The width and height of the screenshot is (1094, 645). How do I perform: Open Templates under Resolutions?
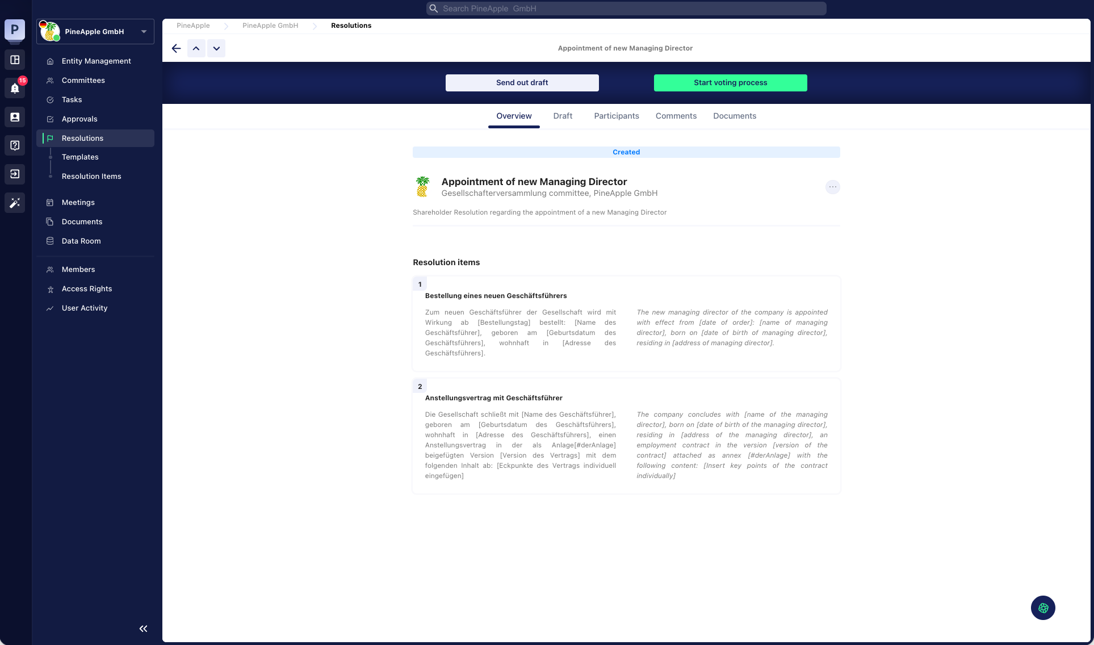click(80, 157)
